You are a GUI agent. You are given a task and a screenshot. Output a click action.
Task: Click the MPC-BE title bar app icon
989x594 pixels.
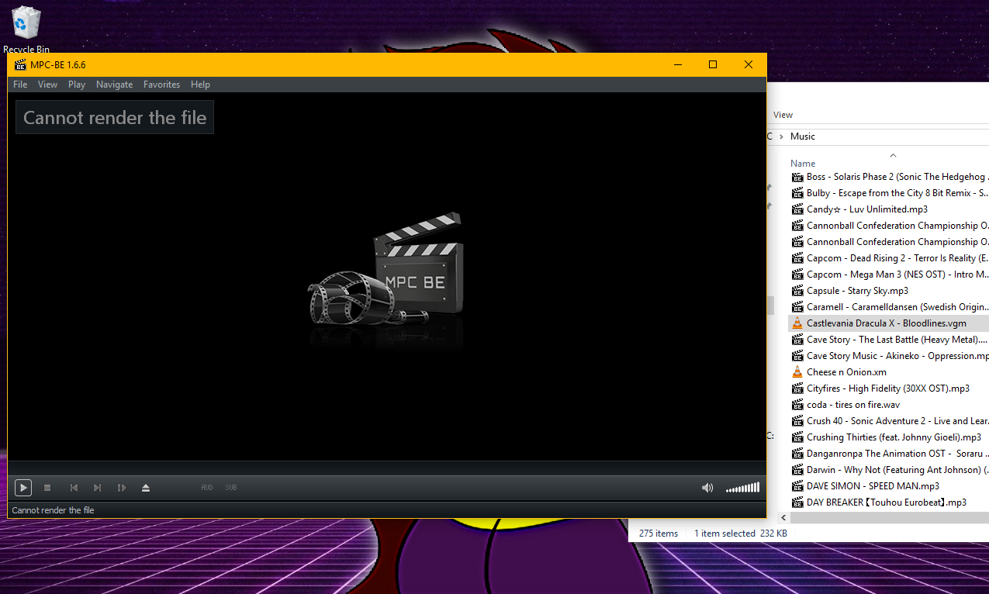[20, 64]
